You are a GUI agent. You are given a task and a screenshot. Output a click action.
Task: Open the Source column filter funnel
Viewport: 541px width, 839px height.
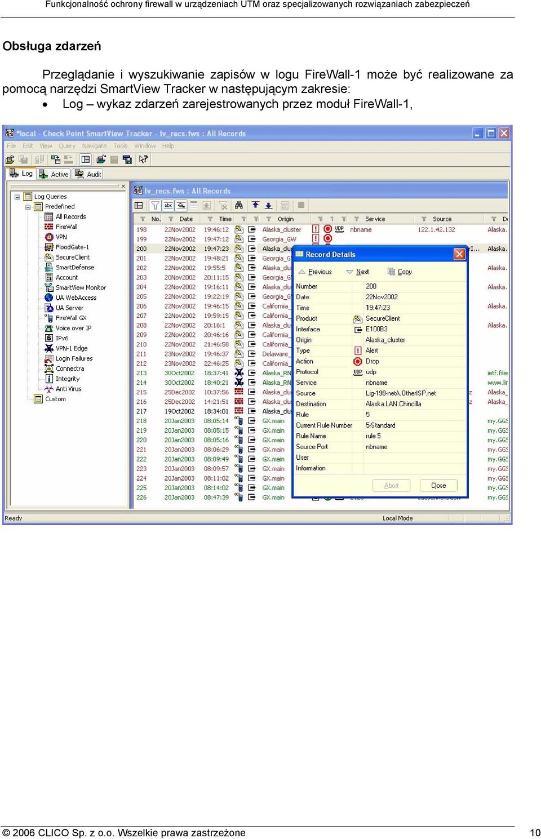point(424,219)
